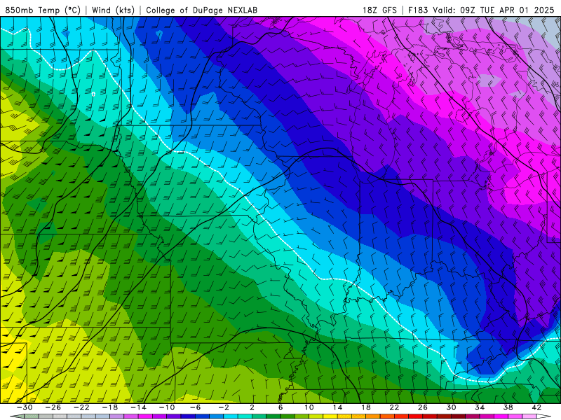The width and height of the screenshot is (561, 420).
Task: Click the -14 color scale label
Action: point(138,407)
